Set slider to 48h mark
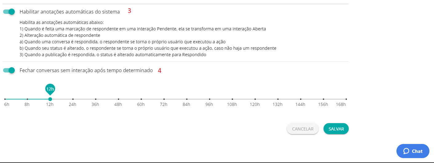 point(119,99)
